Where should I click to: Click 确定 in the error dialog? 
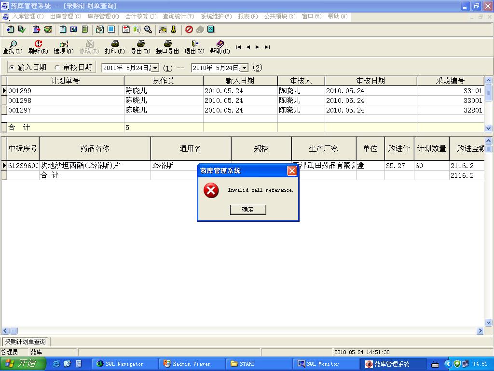(x=248, y=210)
